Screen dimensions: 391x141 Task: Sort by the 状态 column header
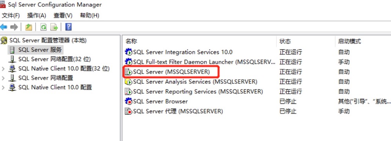click(285, 42)
